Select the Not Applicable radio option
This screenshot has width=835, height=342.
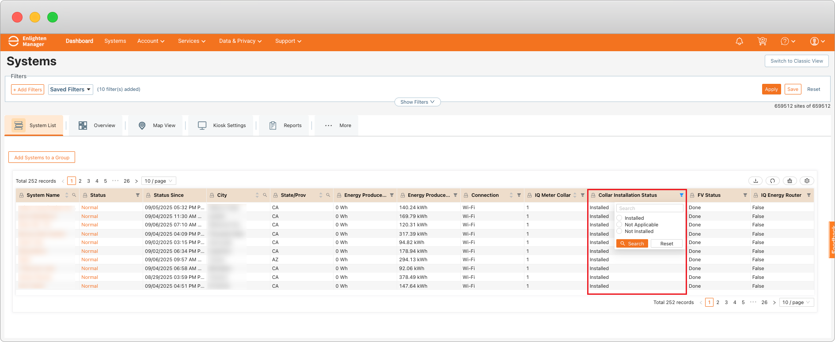click(619, 225)
